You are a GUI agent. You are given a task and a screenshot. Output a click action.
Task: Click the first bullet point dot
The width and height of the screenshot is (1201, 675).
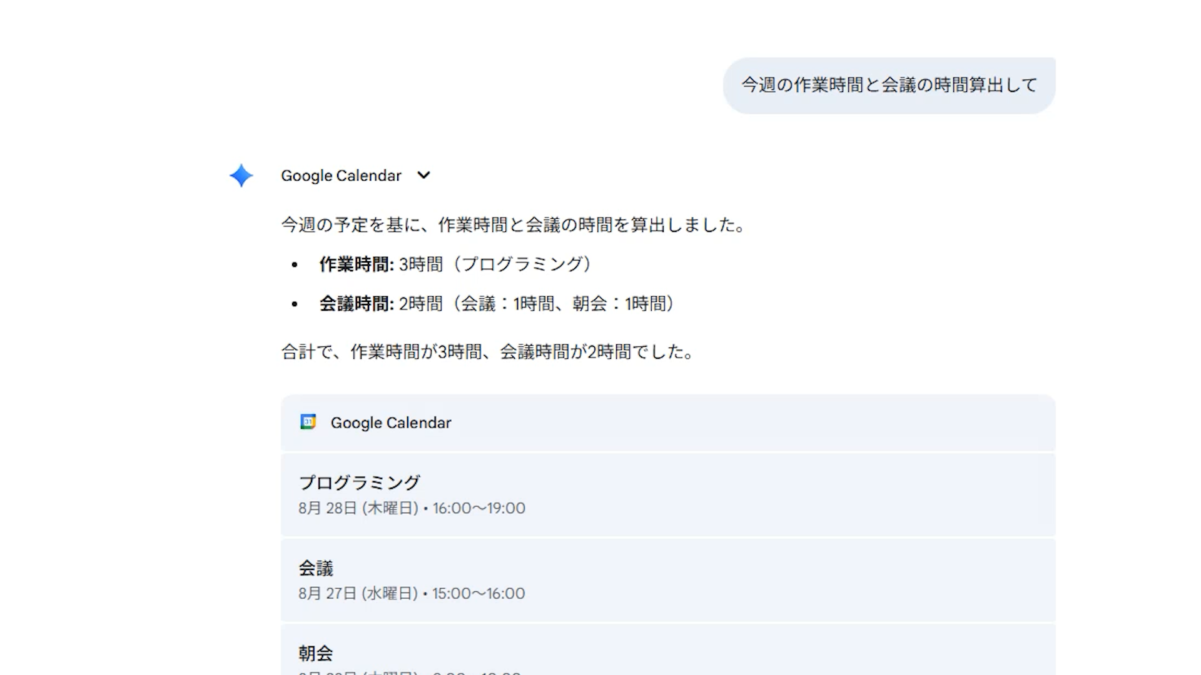pyautogui.click(x=295, y=265)
